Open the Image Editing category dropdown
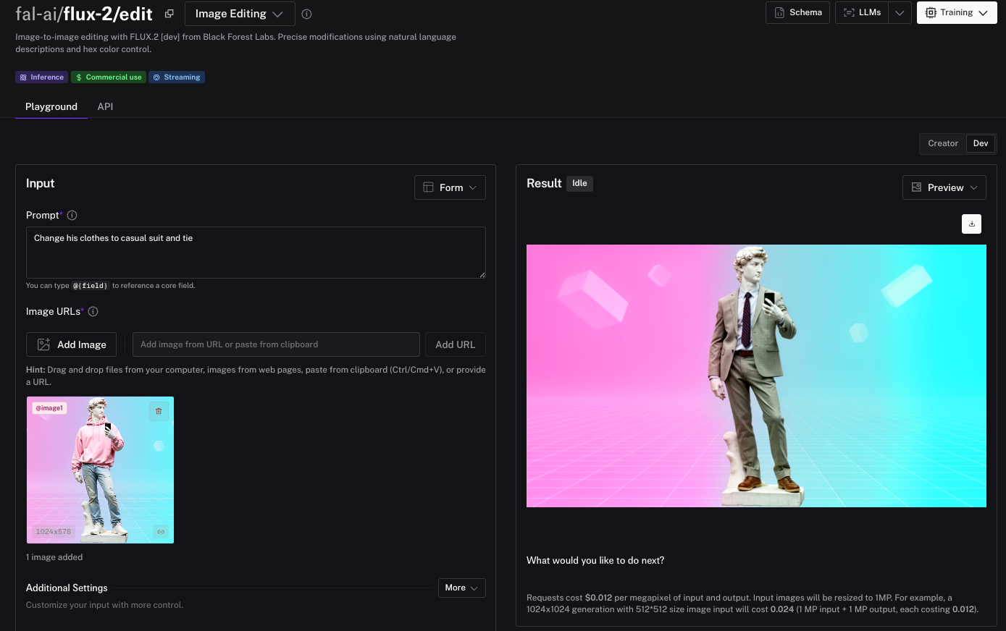The width and height of the screenshot is (1006, 631). (239, 14)
